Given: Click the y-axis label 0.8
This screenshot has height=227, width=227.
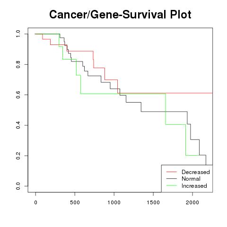Looking at the screenshot, I should click(18, 64).
